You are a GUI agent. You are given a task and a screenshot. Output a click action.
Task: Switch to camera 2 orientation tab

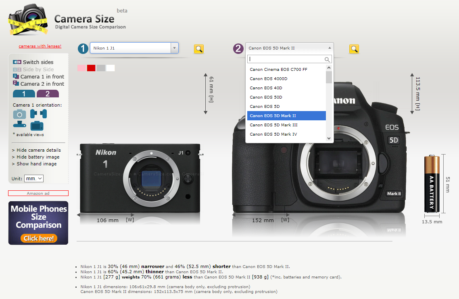pos(48,94)
